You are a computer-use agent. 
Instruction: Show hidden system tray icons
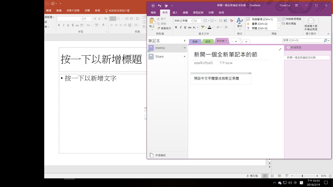pyautogui.click(x=274, y=183)
